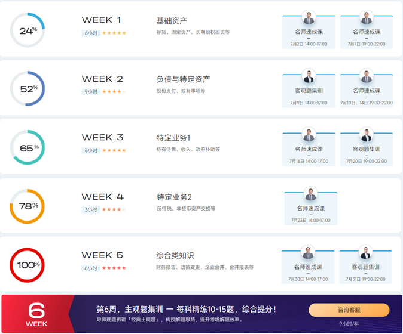Click the 咨询客服 button
The image size is (403, 334).
point(349,310)
